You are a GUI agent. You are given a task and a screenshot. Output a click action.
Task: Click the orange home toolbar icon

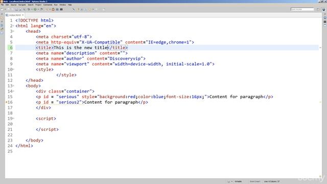53,9
